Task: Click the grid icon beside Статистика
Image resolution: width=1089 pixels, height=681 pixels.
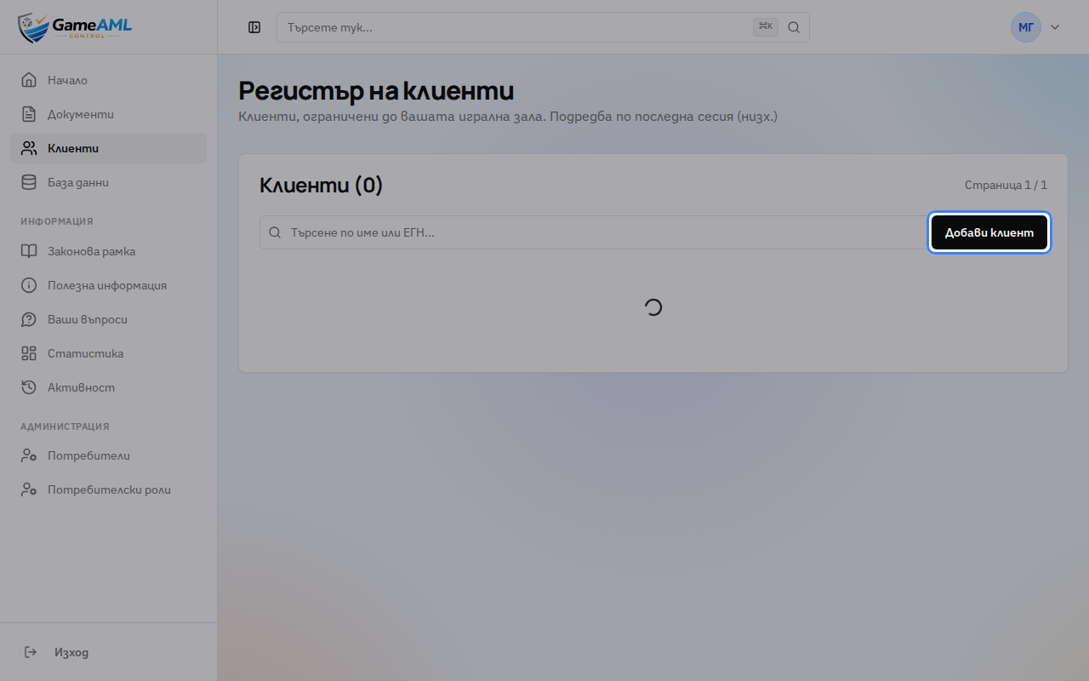Action: (x=29, y=353)
